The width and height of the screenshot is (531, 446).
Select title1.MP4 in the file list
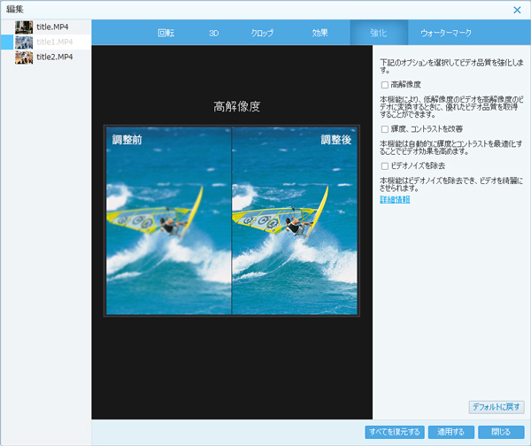pyautogui.click(x=46, y=42)
